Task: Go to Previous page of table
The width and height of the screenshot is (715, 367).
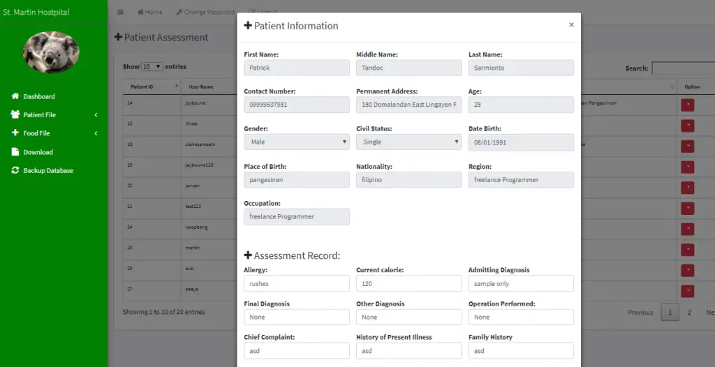Action: pos(640,313)
